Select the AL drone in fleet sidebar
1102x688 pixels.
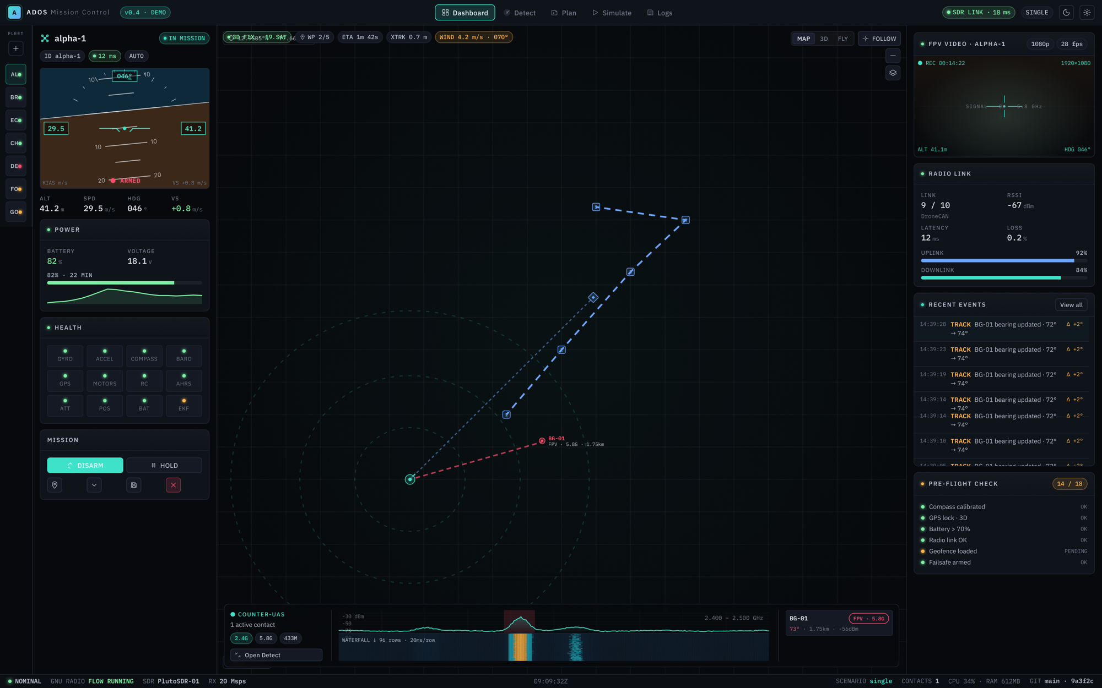pos(15,74)
